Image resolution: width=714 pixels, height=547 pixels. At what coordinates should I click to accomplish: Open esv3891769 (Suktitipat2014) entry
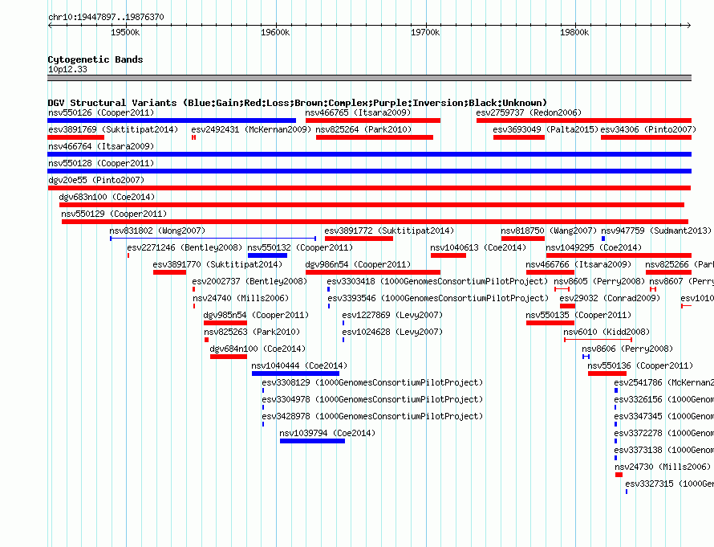tap(113, 129)
